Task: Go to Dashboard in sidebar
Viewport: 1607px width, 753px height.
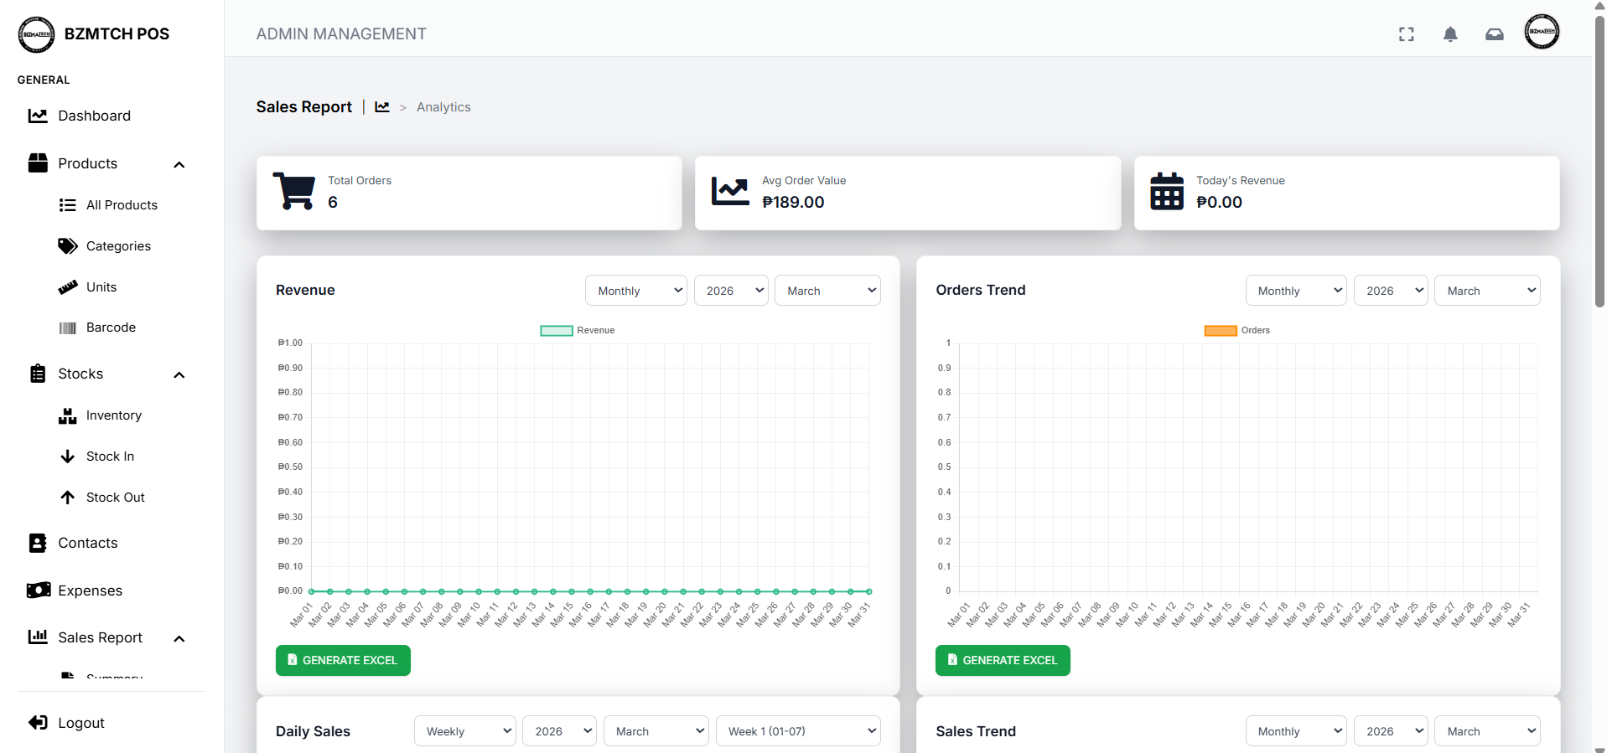Action: pos(94,116)
